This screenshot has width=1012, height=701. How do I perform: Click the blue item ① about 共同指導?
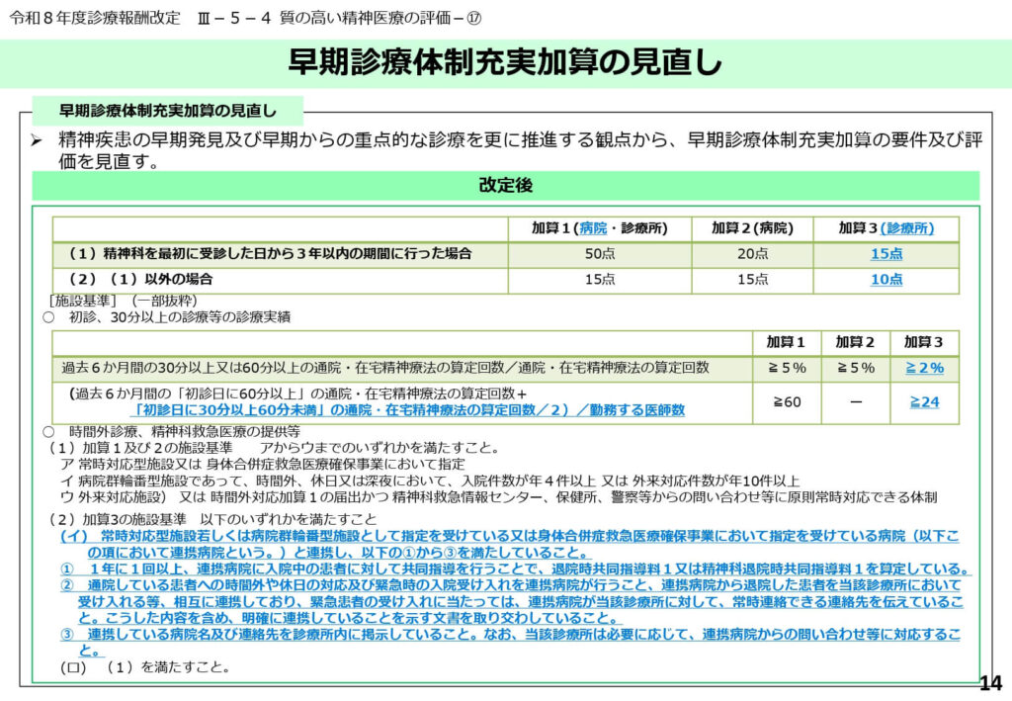tap(514, 569)
